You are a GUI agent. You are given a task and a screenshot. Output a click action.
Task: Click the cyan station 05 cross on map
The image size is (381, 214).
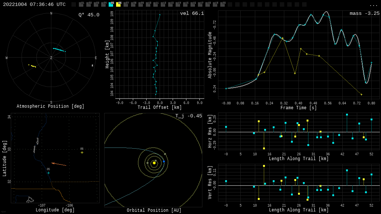point(48,173)
